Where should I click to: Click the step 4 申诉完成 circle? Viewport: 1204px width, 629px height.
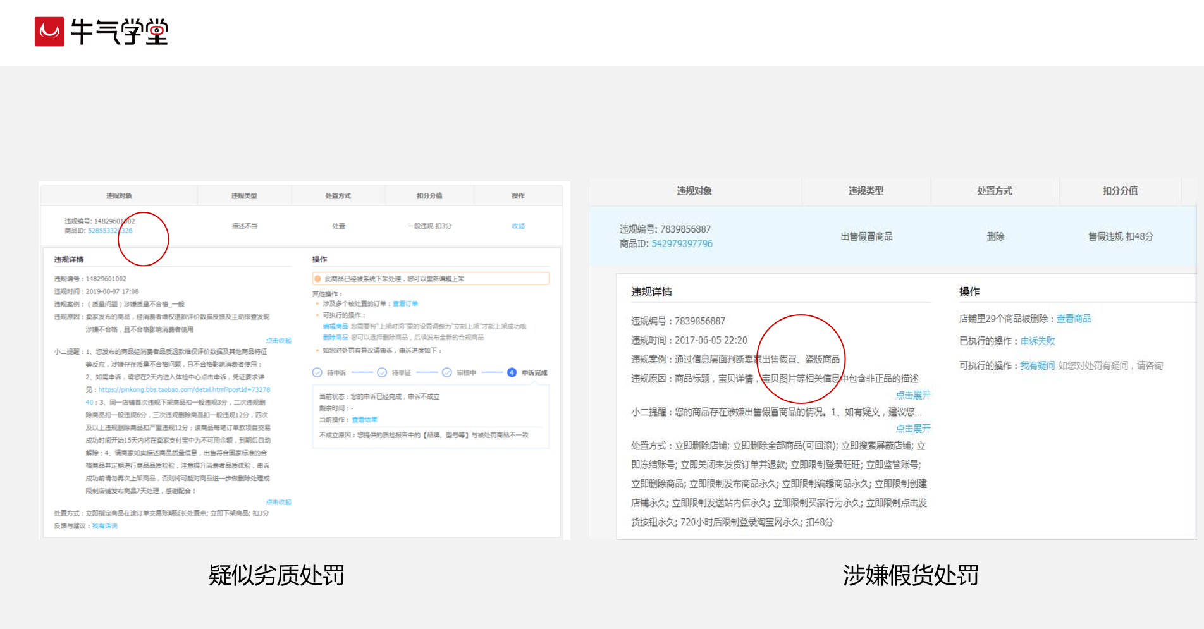pos(512,372)
